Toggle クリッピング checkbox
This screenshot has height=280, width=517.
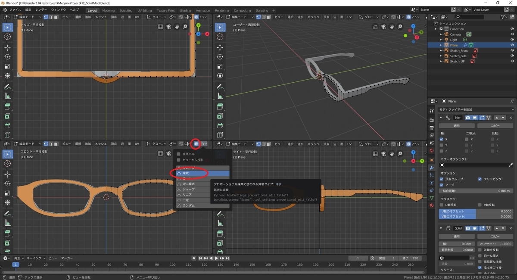pos(480,179)
